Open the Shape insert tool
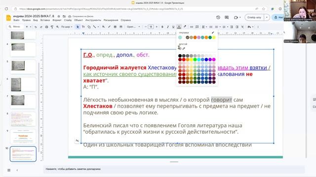Screen dimensions: 316x177 (x=89, y=27)
